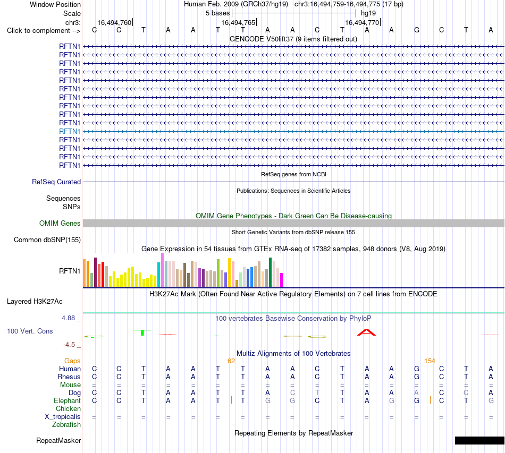
Task: Click the magenta last bar in GTEx chart
Action: click(282, 280)
